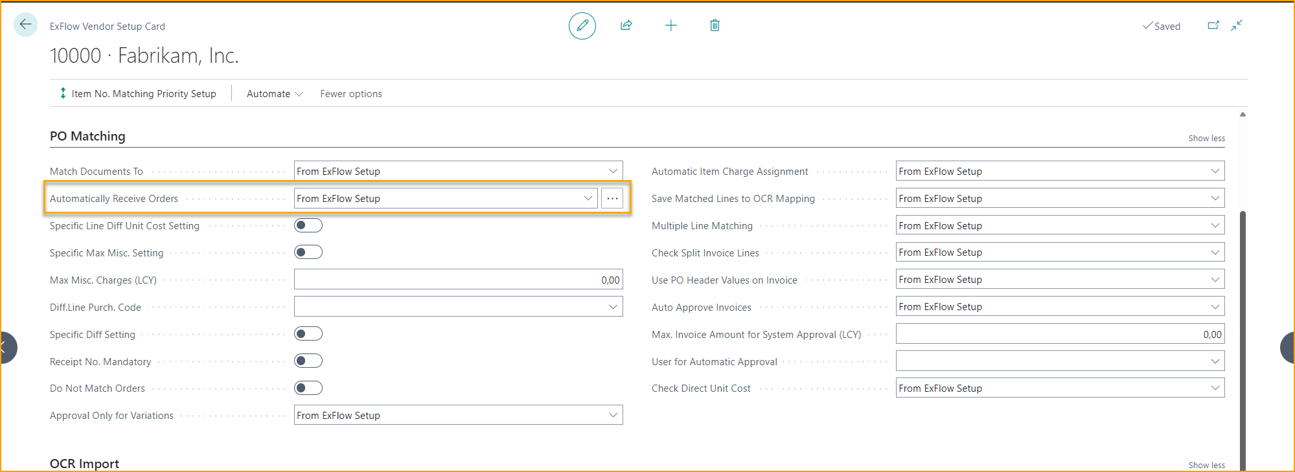This screenshot has width=1295, height=472.
Task: Open card in new window icon
Action: (1213, 25)
